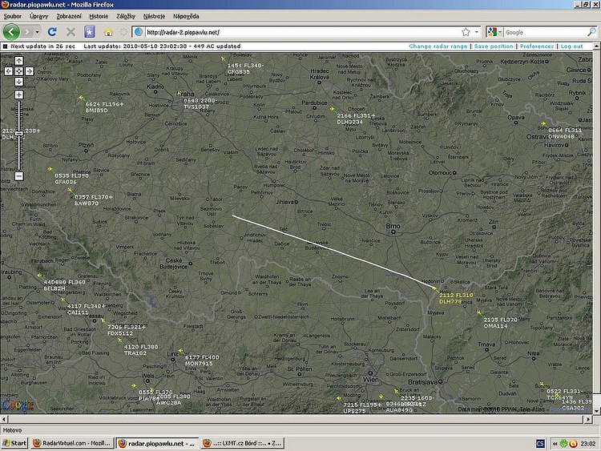Pan the map down arrow

click(x=18, y=82)
